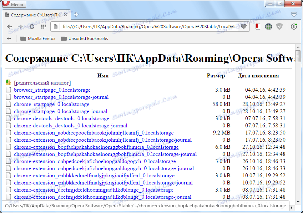The image size is (303, 213).
Task: Click the red bookmark extension icon
Action: coord(258,26)
